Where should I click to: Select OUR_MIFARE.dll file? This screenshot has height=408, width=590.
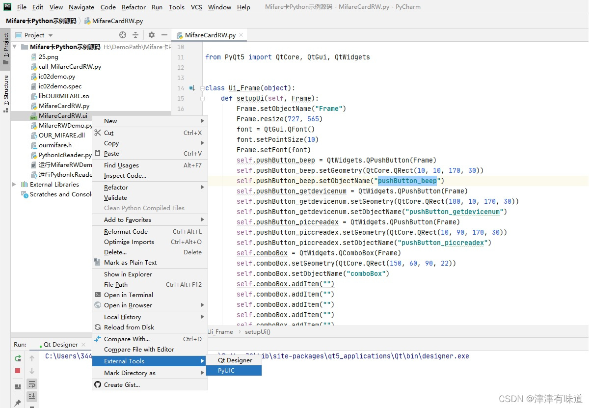click(61, 135)
